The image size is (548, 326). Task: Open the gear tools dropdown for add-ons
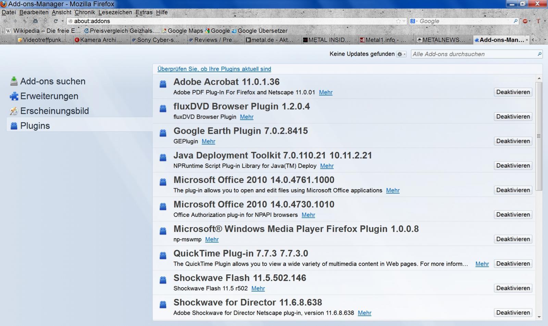[401, 54]
